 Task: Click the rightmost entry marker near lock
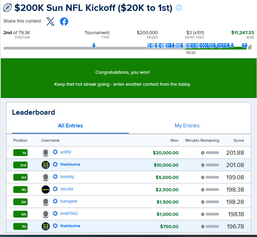(x=246, y=45)
